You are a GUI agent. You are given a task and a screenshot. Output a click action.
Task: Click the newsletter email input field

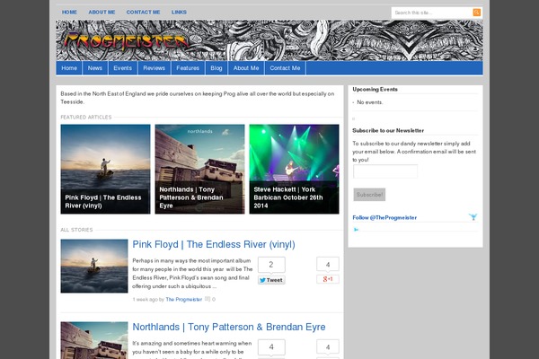385,171
